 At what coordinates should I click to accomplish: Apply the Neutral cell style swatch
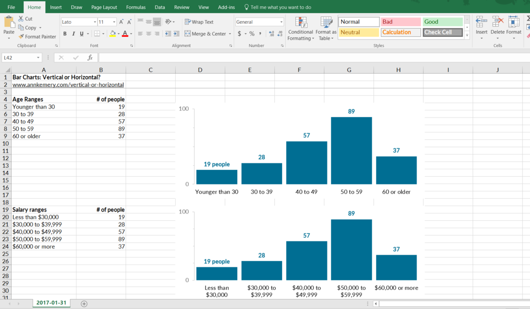pos(359,32)
